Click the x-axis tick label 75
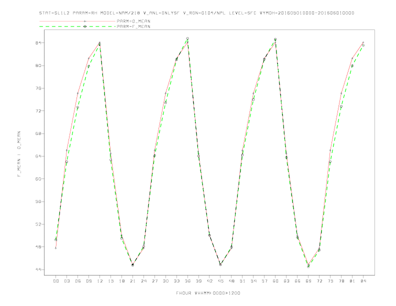The width and height of the screenshot is (396, 306). [330, 281]
